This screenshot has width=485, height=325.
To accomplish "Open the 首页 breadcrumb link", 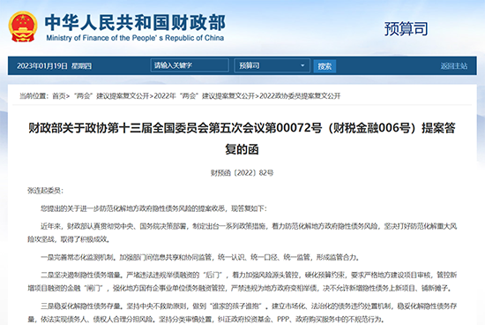I will click(59, 96).
